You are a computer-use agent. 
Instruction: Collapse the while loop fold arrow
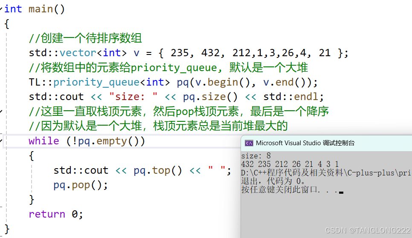(x=1, y=141)
